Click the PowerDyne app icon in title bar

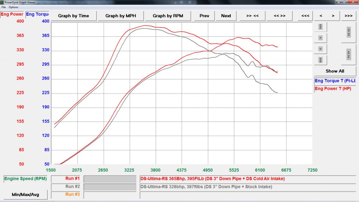(2, 2)
